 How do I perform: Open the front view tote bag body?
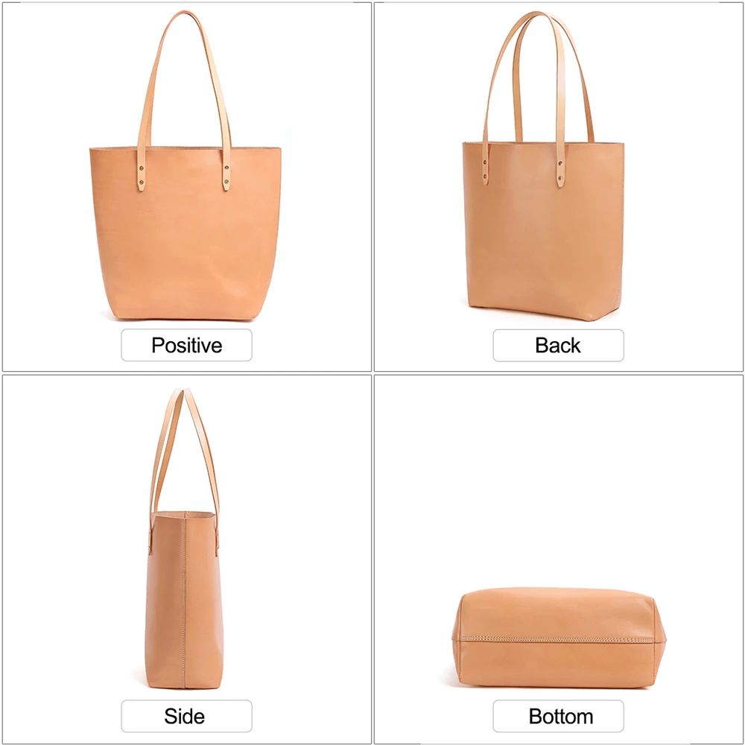pos(186,232)
